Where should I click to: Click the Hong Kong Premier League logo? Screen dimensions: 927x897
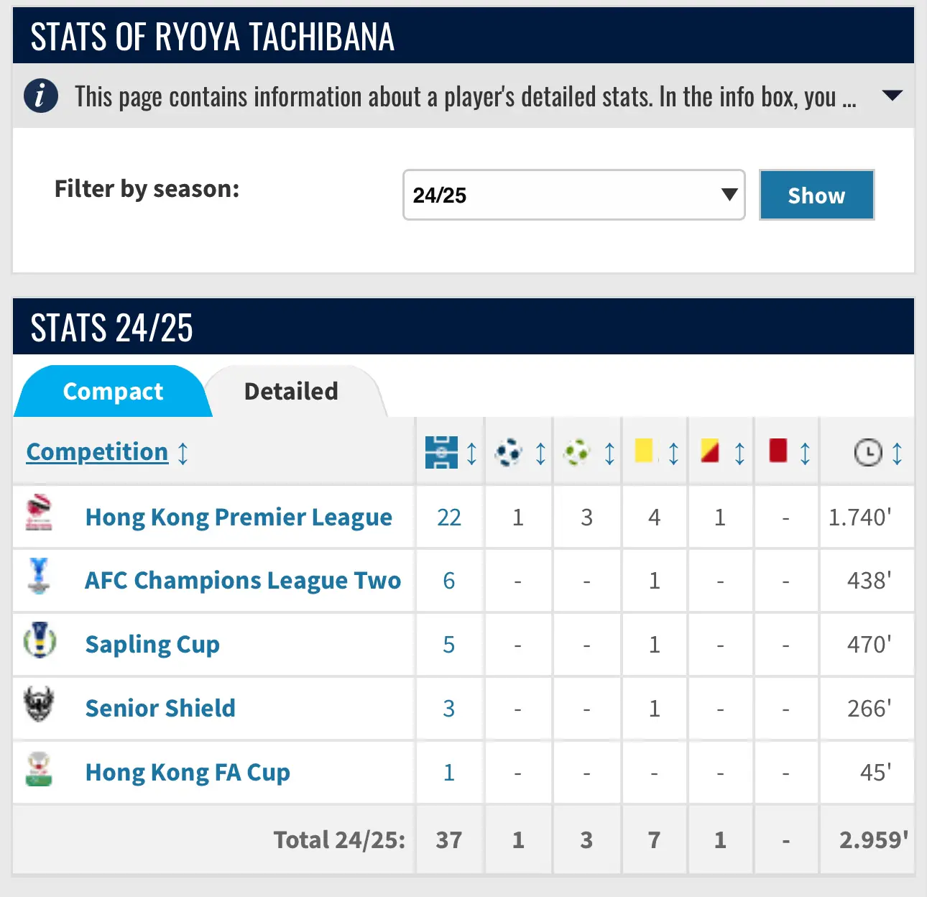[39, 514]
